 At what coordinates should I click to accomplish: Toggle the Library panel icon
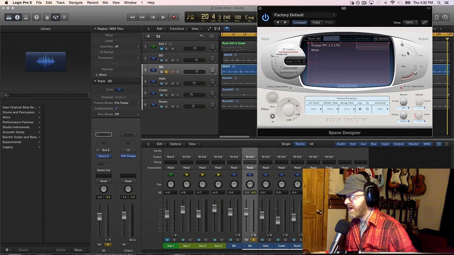pyautogui.click(x=9, y=17)
